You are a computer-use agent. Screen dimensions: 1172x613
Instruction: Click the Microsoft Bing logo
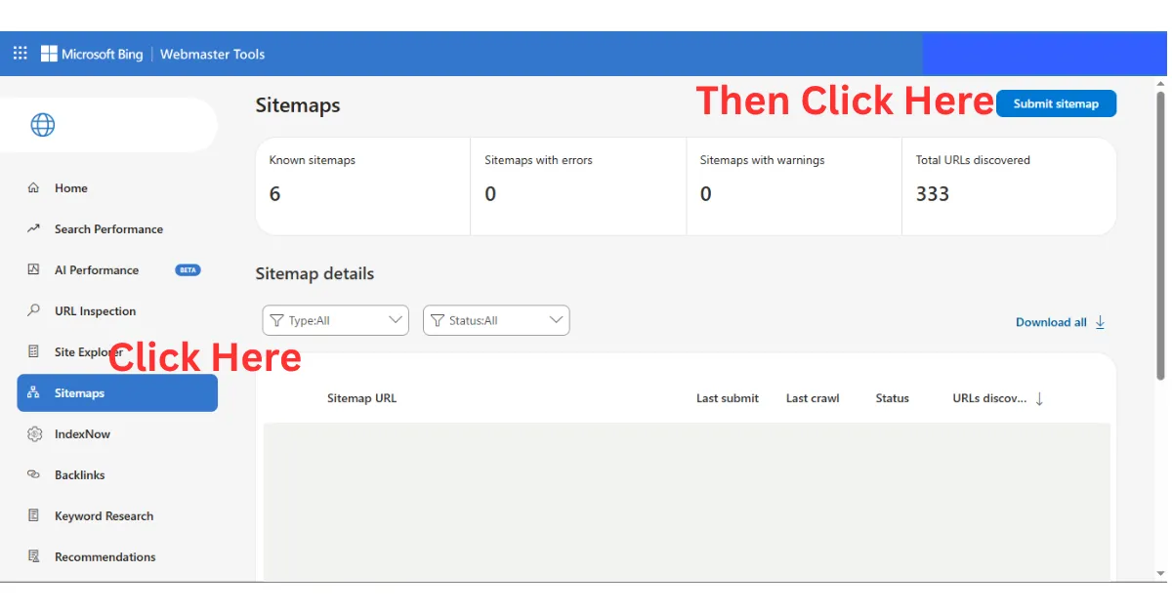point(92,54)
